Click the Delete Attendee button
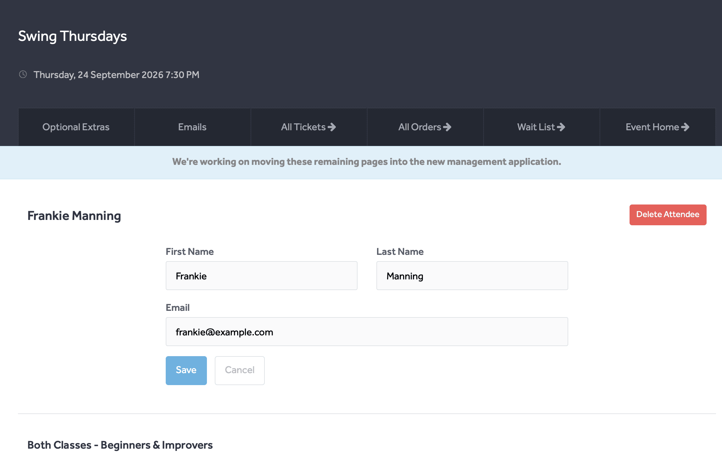The image size is (722, 465). click(x=668, y=215)
